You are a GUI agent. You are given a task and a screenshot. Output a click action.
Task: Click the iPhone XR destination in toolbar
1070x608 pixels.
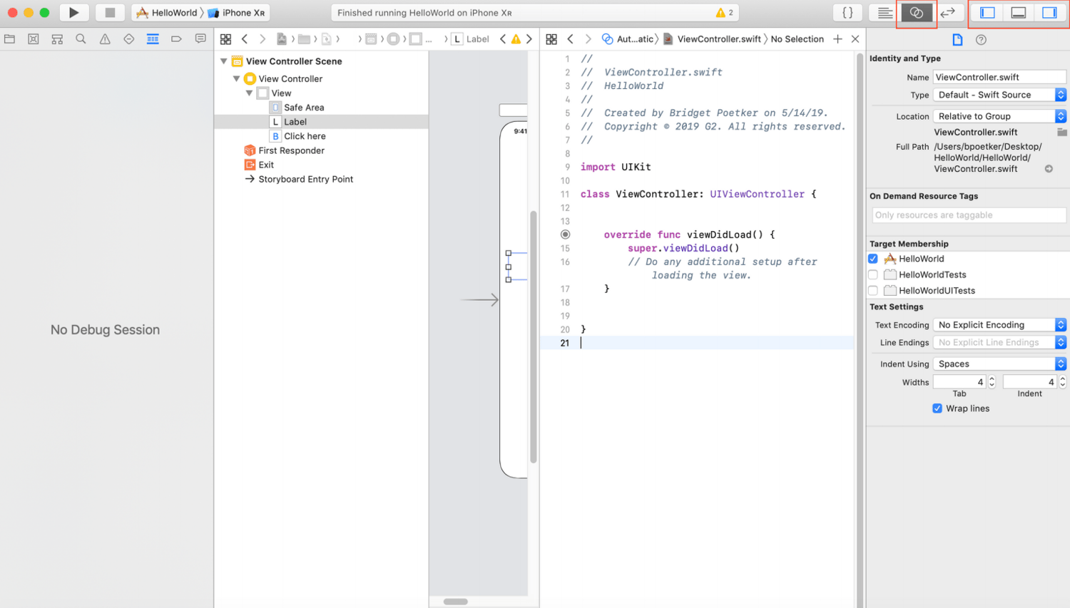pyautogui.click(x=243, y=12)
